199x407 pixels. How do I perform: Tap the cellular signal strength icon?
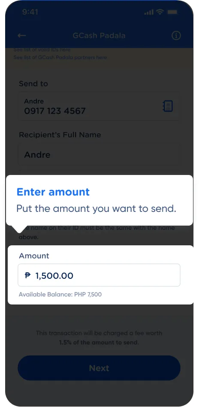[149, 12]
